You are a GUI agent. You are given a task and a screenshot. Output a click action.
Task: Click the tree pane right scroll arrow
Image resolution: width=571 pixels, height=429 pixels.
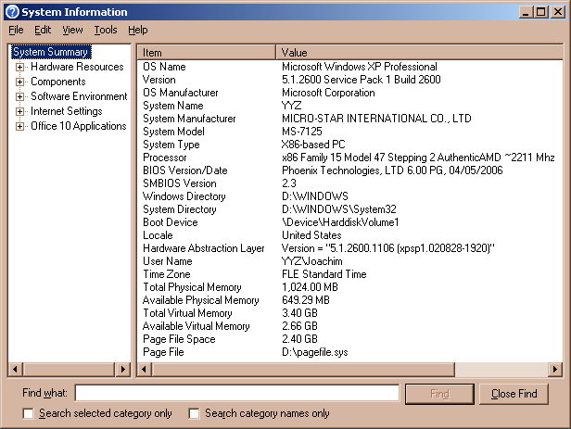[123, 370]
